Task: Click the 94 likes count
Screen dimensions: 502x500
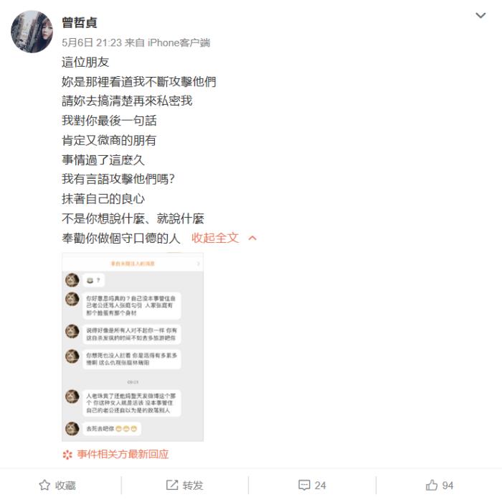Action: (x=447, y=486)
